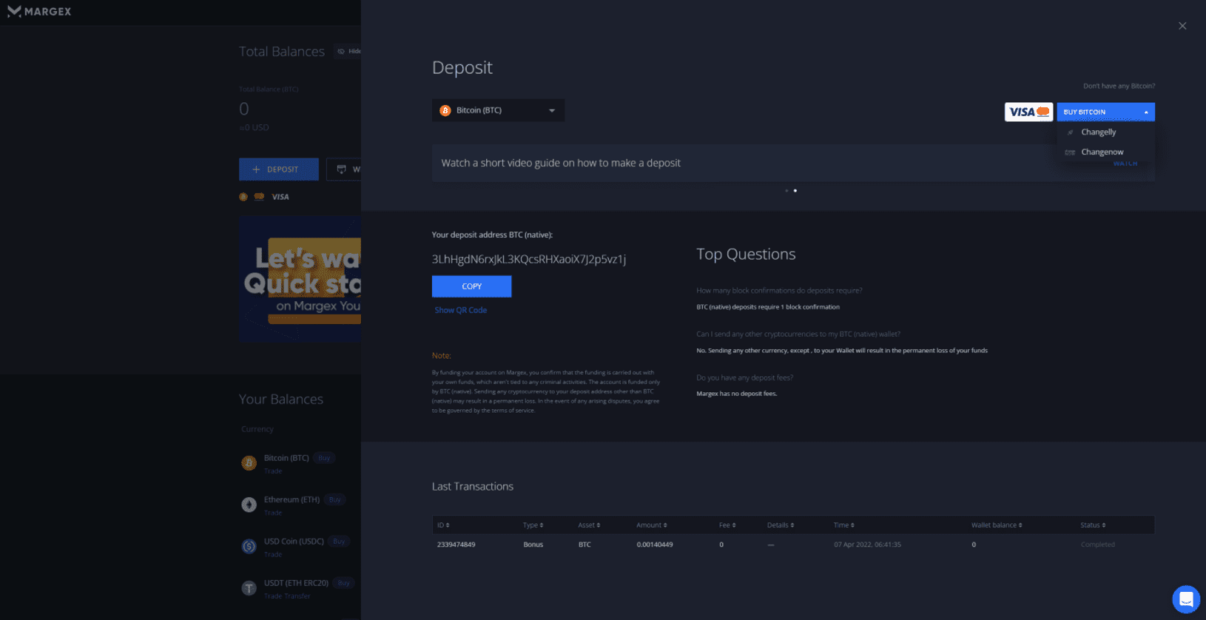Sort transactions by Wallet balance
Image resolution: width=1206 pixels, height=620 pixels.
click(x=997, y=525)
